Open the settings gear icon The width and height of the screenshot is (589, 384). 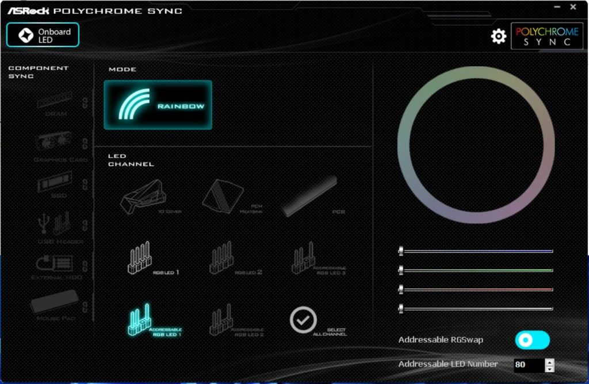click(x=499, y=36)
